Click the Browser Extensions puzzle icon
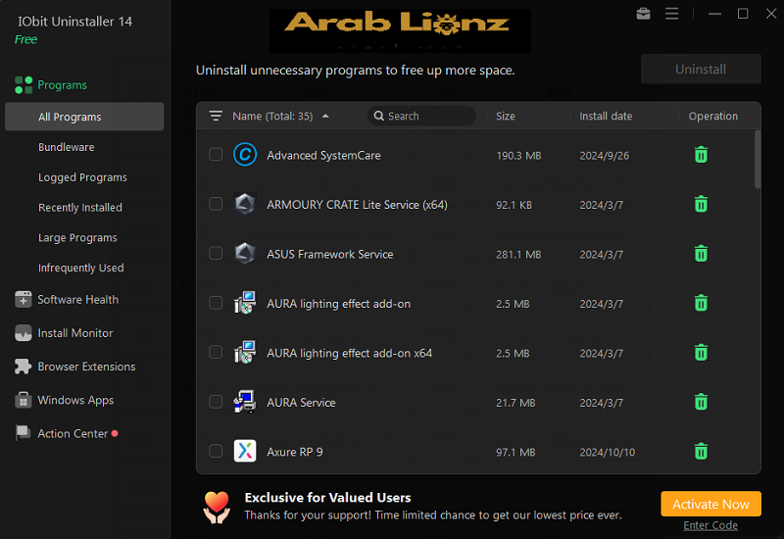784x539 pixels. [23, 367]
